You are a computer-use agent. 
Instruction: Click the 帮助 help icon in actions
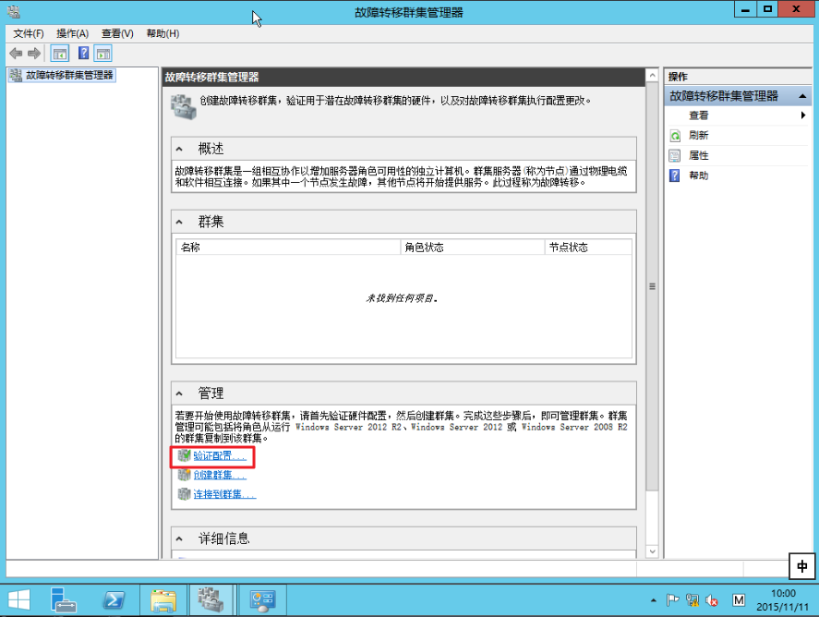(x=675, y=175)
